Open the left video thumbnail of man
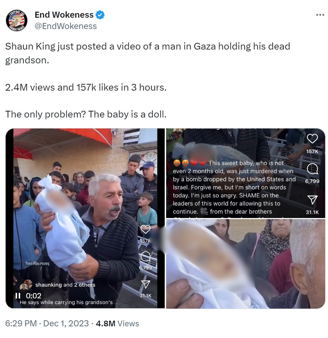This screenshot has width=328, height=338. 85,218
